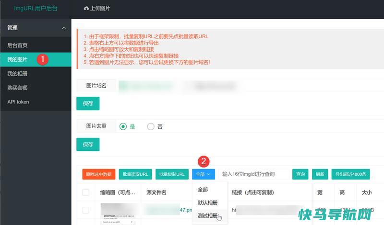Open 我的相册 in the sidebar
This screenshot has height=225, width=384.
click(36, 74)
